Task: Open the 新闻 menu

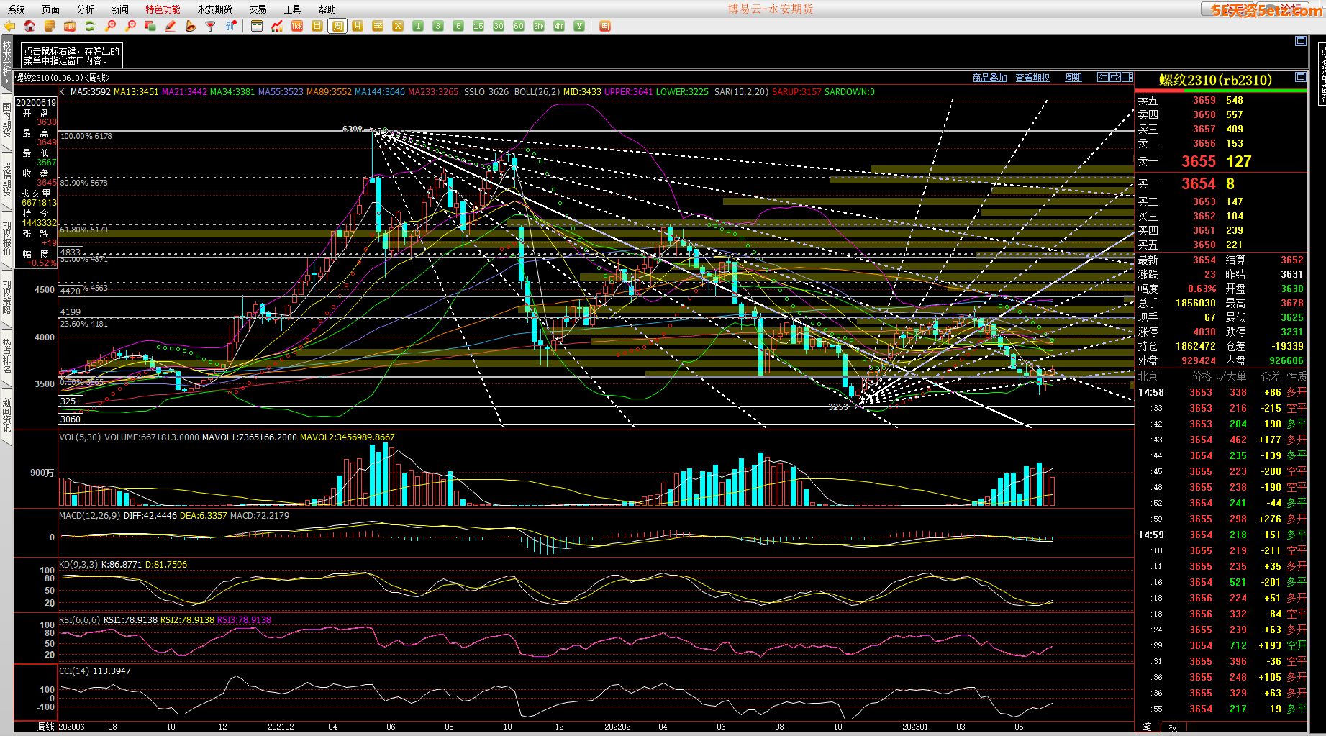Action: (120, 9)
